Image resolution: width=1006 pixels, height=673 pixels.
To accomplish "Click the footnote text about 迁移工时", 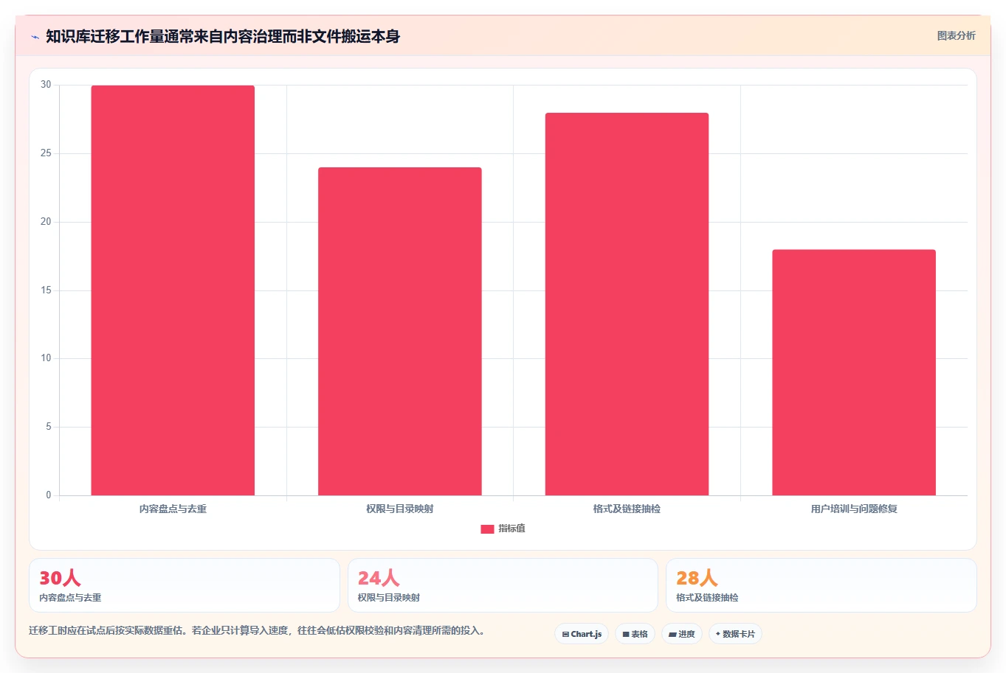I will (x=257, y=631).
